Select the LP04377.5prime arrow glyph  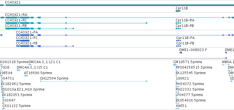tap(177, 98)
